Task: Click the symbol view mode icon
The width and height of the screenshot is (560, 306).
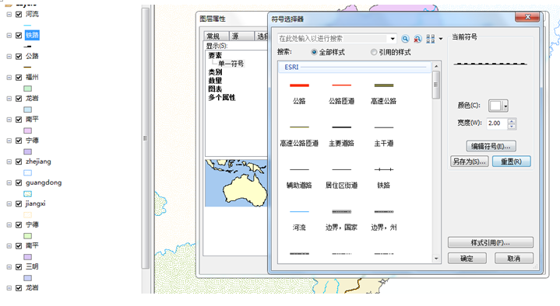Action: point(431,39)
